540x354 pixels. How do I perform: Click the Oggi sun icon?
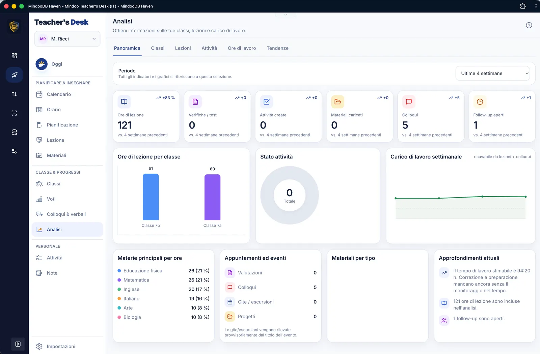[x=42, y=64]
